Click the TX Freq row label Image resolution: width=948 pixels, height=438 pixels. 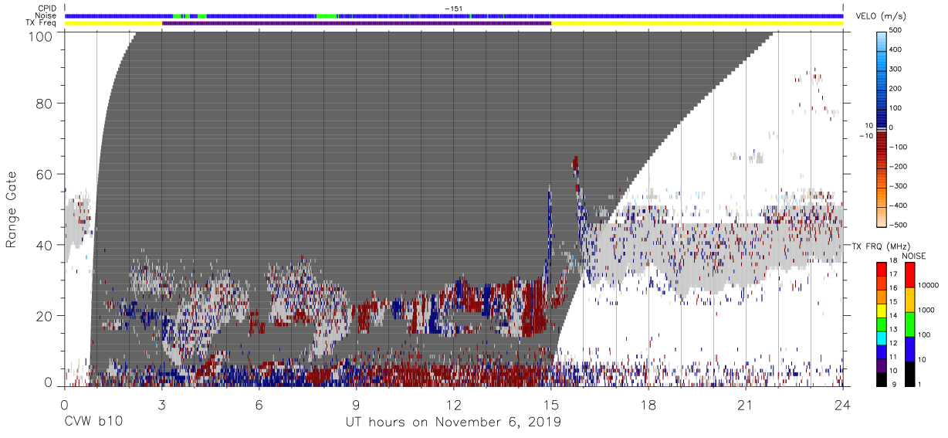41,23
